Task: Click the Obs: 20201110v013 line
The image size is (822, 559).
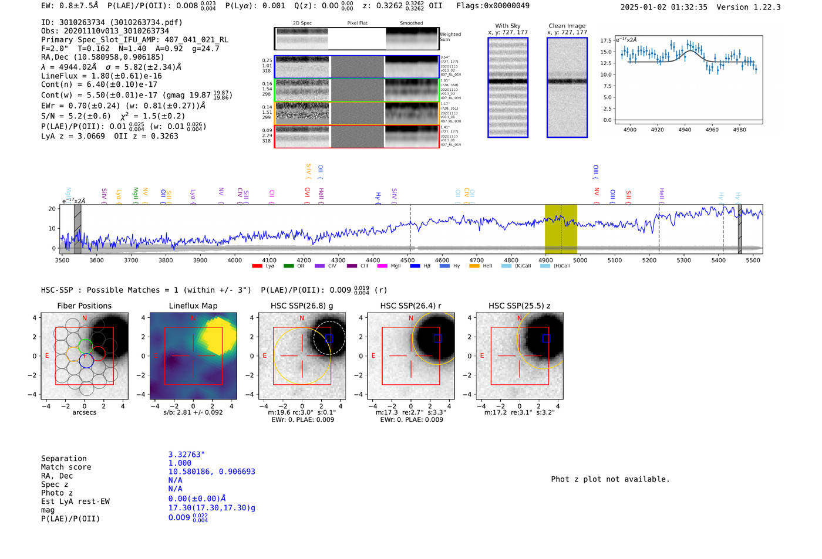Action: click(105, 31)
